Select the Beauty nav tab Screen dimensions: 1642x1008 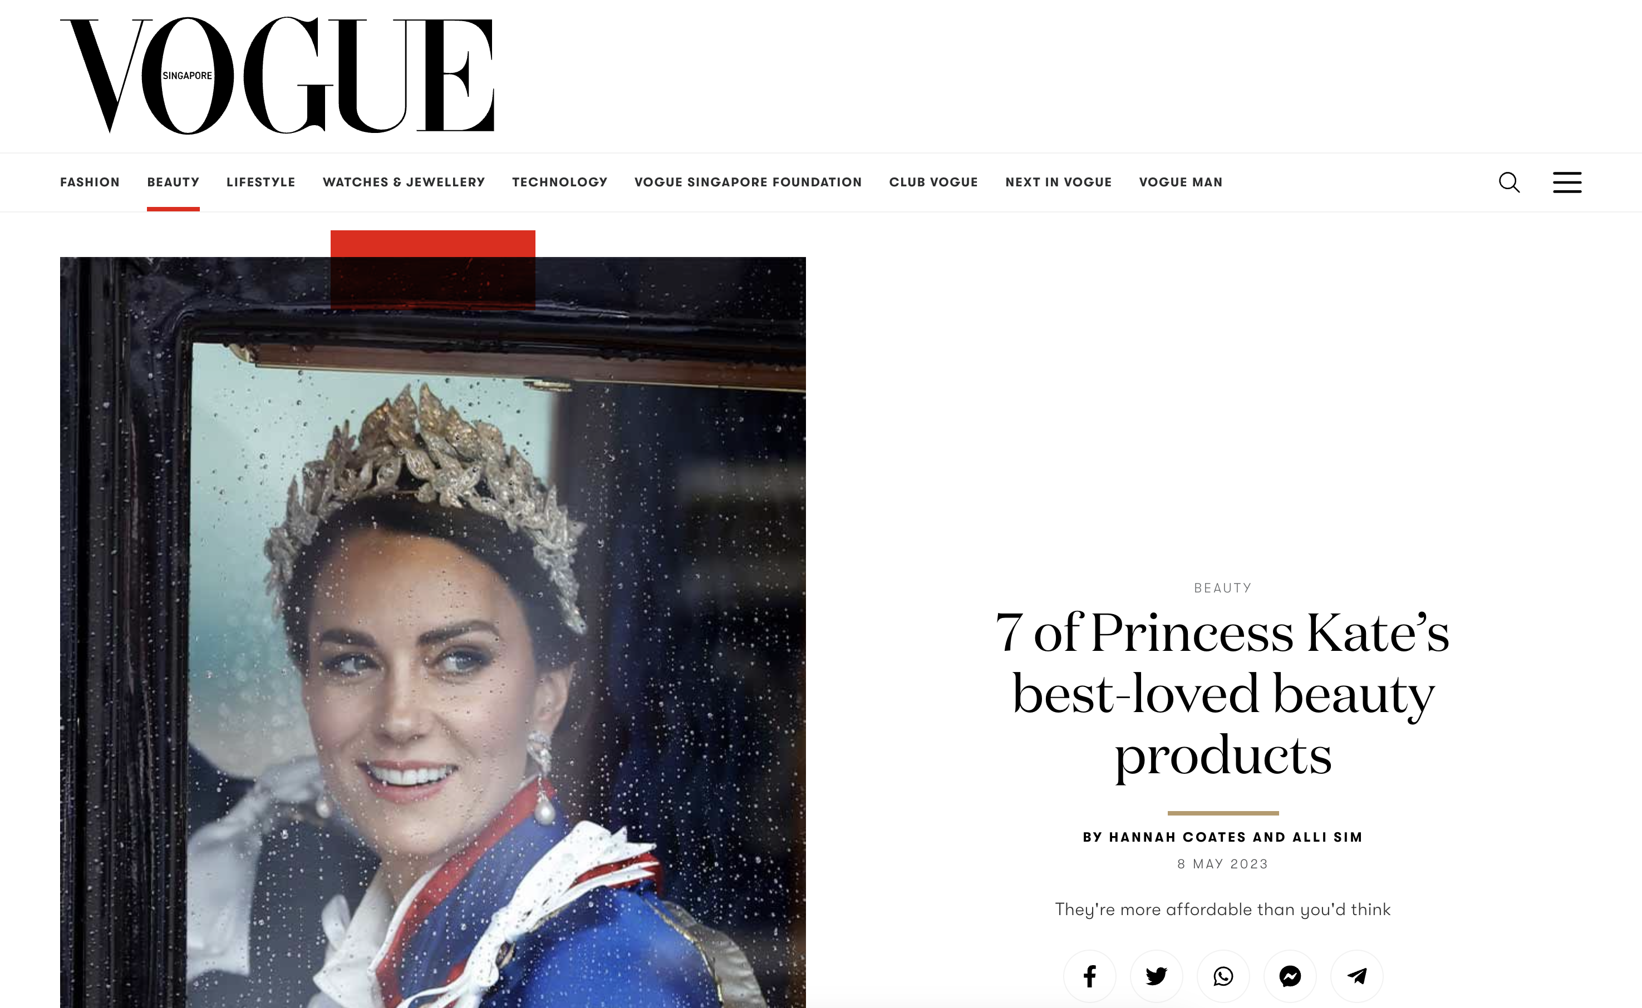click(x=174, y=182)
